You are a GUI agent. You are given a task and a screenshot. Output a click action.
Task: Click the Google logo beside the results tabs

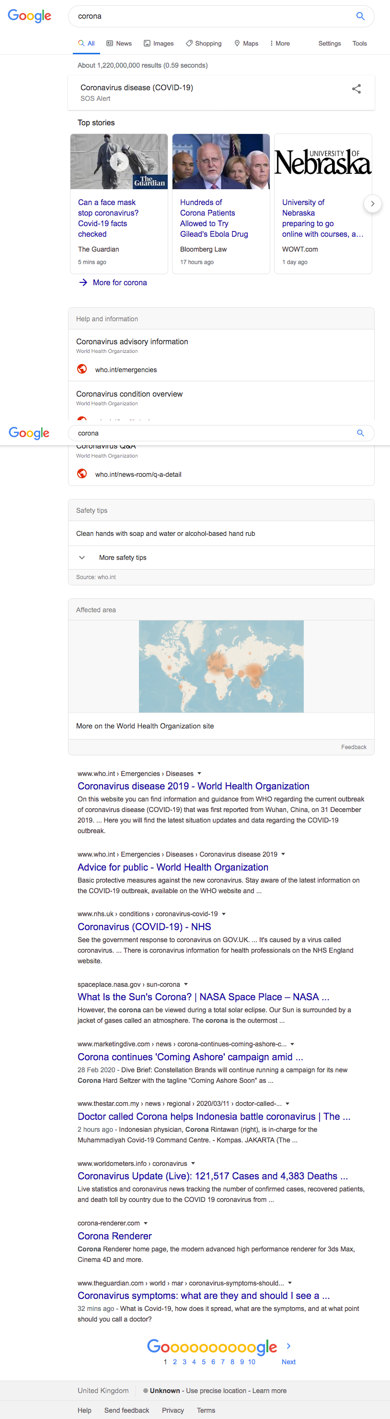click(30, 16)
